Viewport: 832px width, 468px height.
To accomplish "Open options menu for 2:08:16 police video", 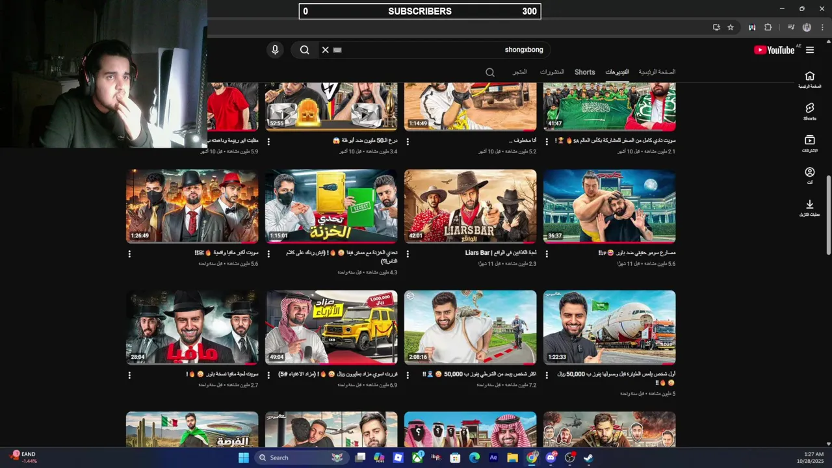I will point(408,375).
